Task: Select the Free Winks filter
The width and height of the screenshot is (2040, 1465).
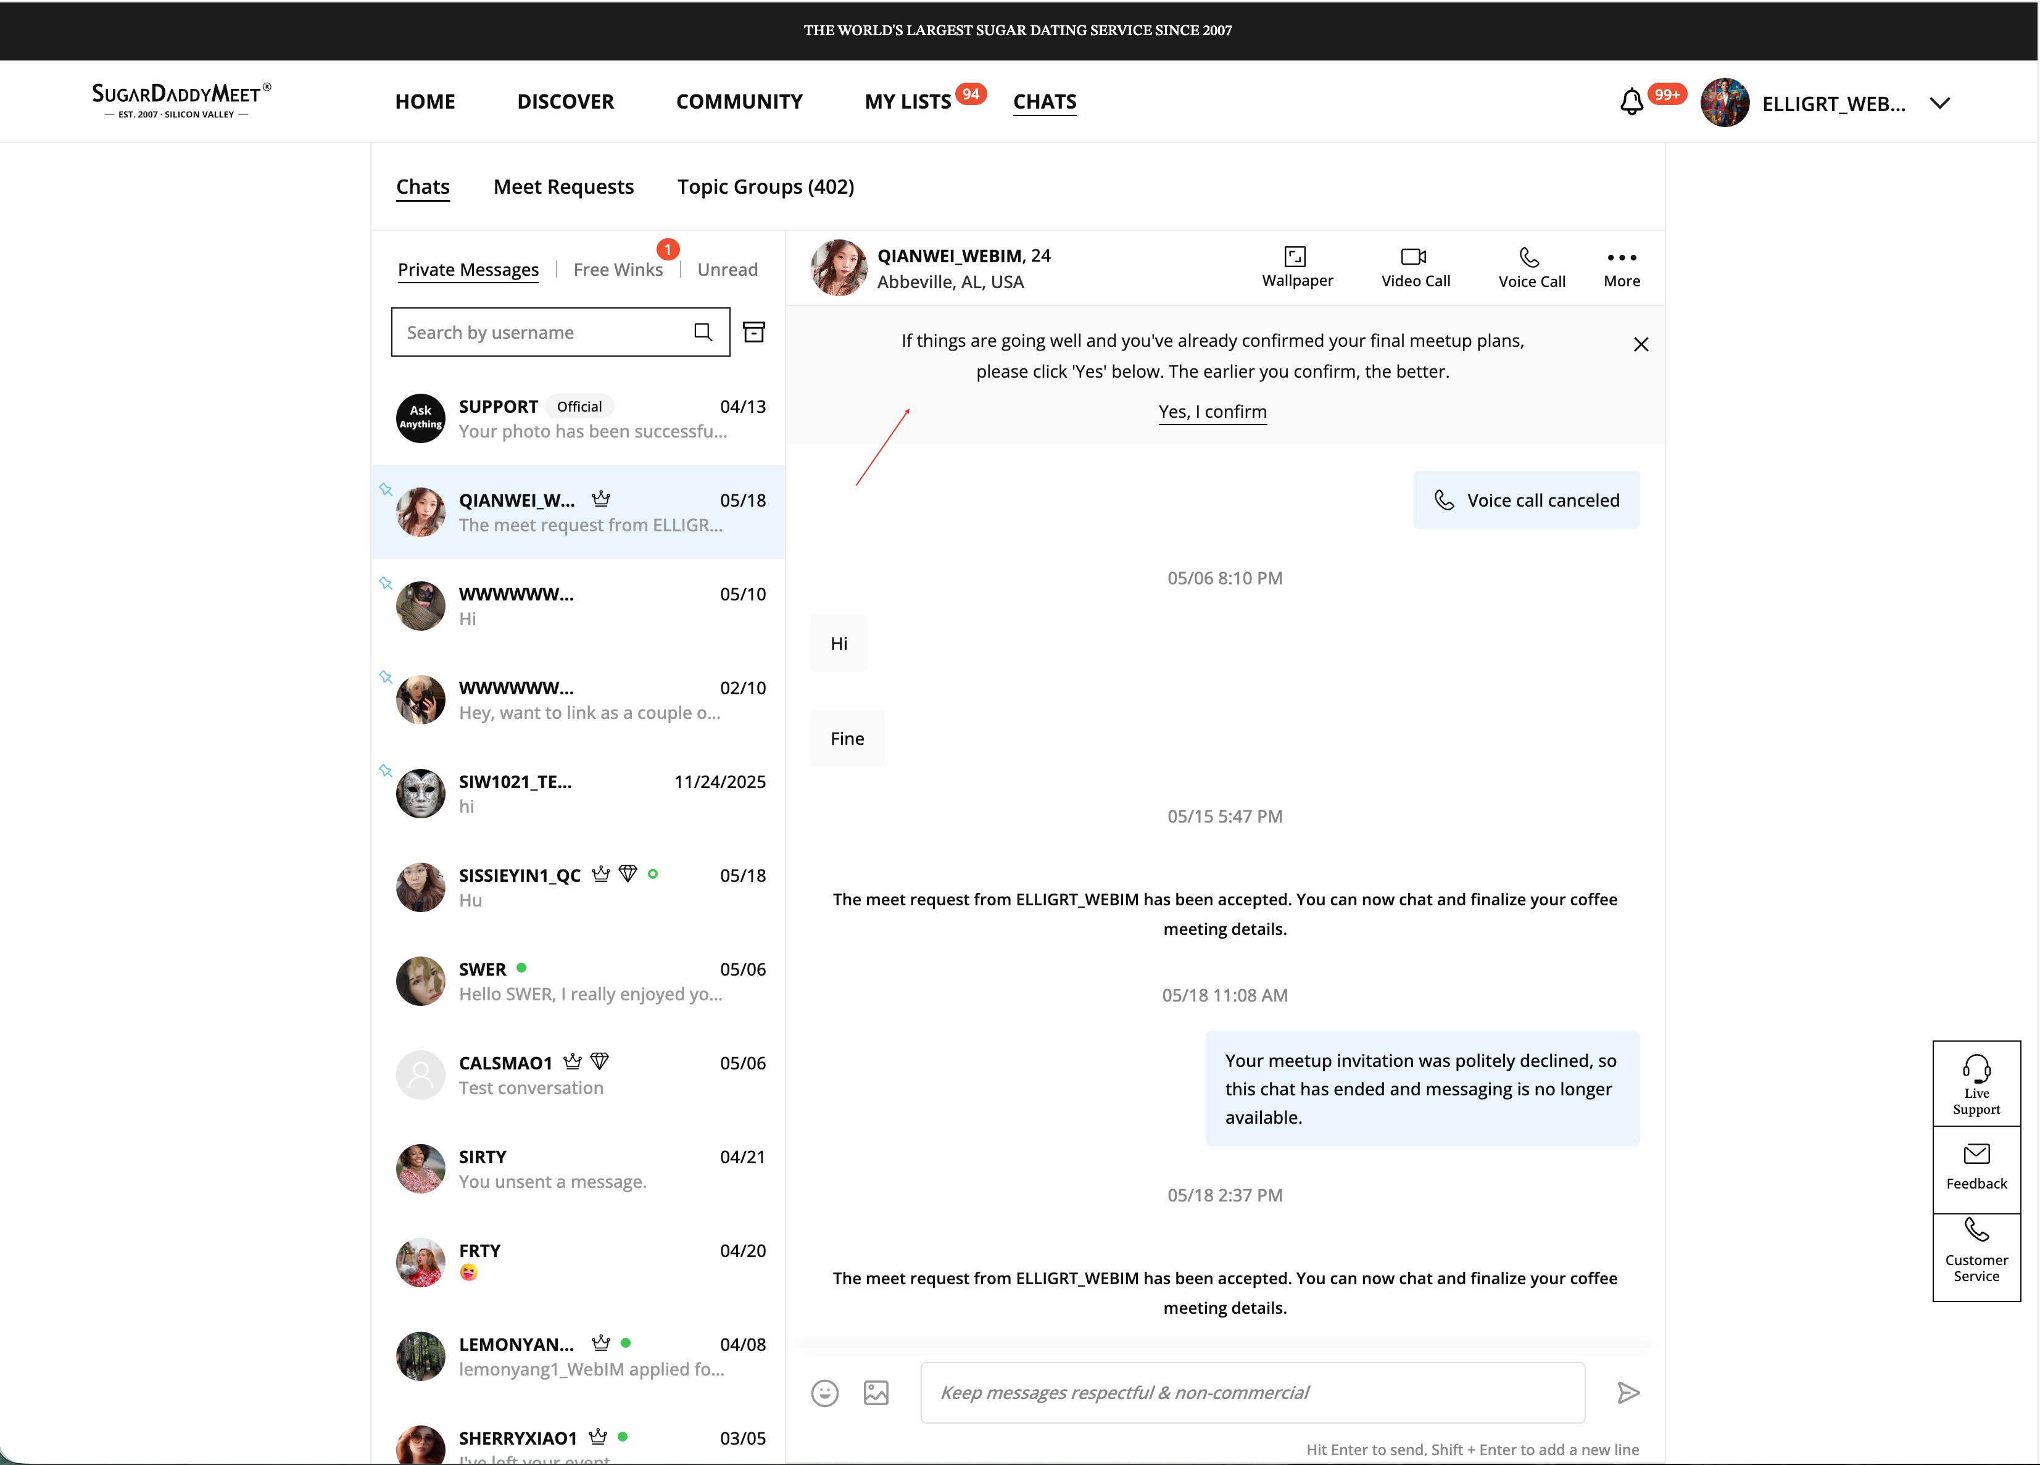Action: [x=618, y=270]
